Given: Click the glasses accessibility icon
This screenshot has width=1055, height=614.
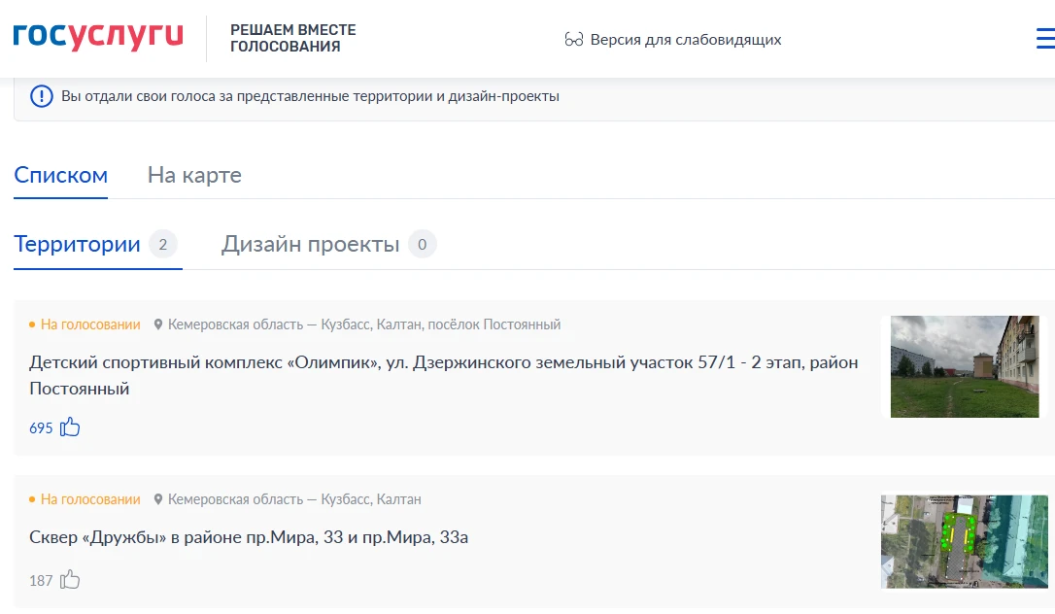Looking at the screenshot, I should tap(574, 40).
